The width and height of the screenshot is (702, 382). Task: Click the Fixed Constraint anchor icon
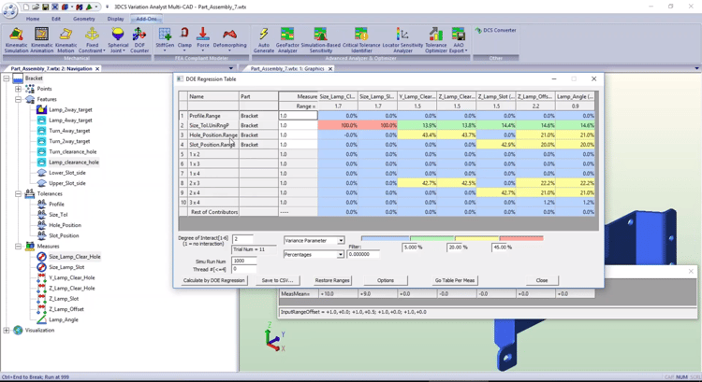93,34
